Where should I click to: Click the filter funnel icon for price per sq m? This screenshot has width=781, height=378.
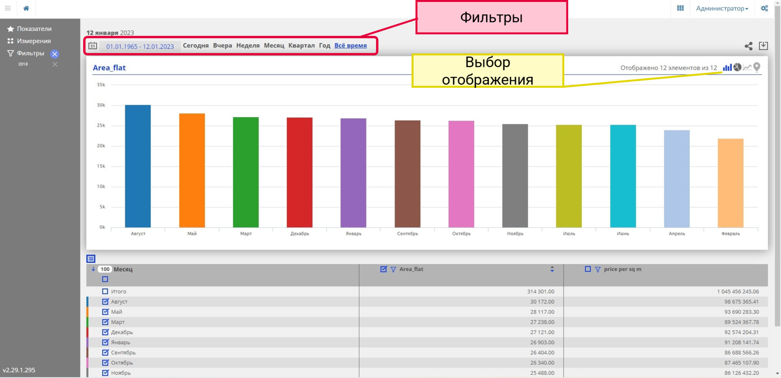[598, 269]
